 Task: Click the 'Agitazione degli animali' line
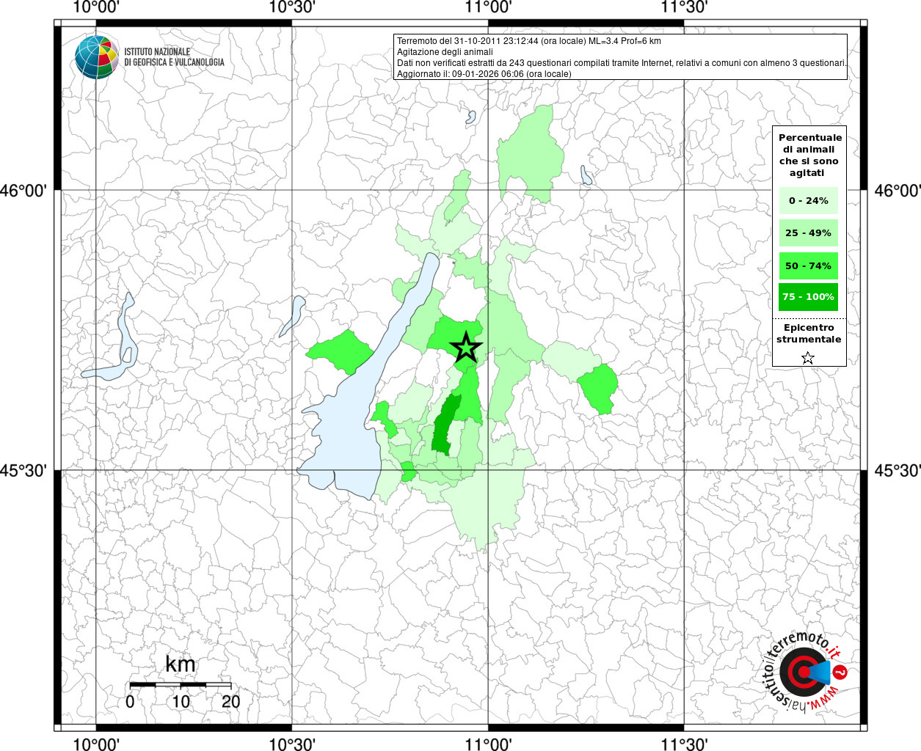445,52
